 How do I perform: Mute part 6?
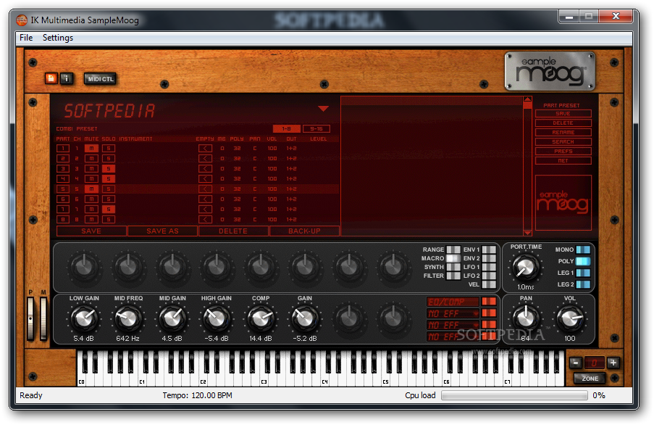(91, 199)
